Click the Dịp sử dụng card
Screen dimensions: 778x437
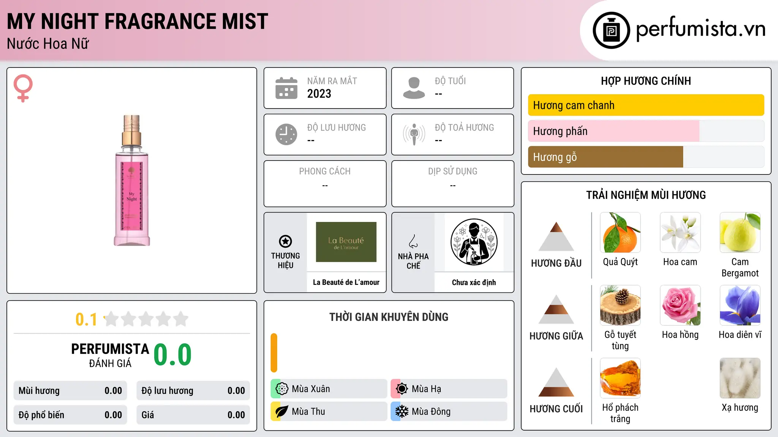453,184
